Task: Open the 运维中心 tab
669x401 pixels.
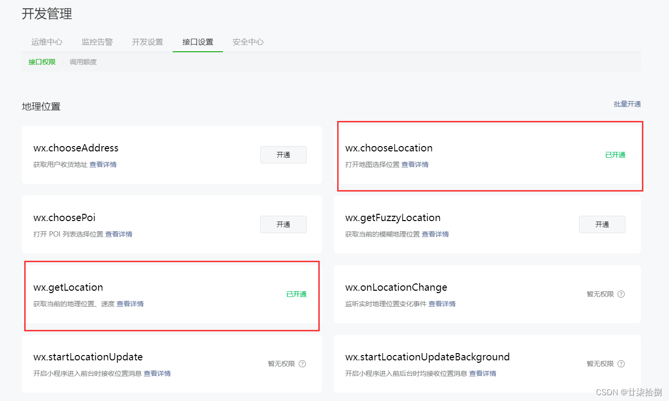Action: point(47,42)
